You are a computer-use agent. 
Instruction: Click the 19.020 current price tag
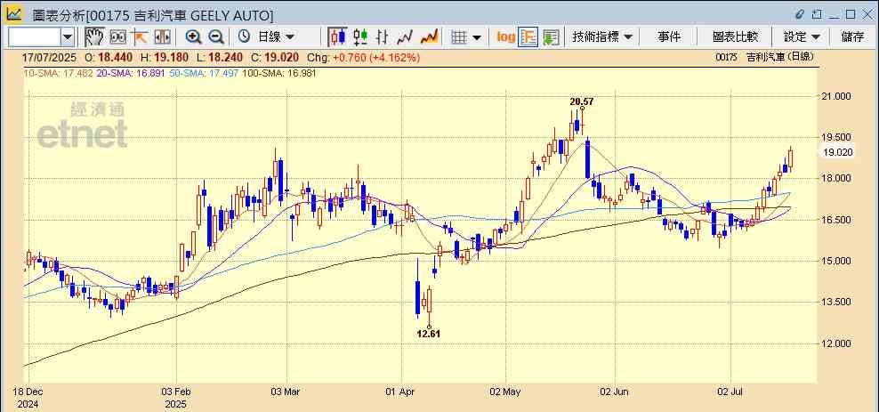tap(837, 152)
